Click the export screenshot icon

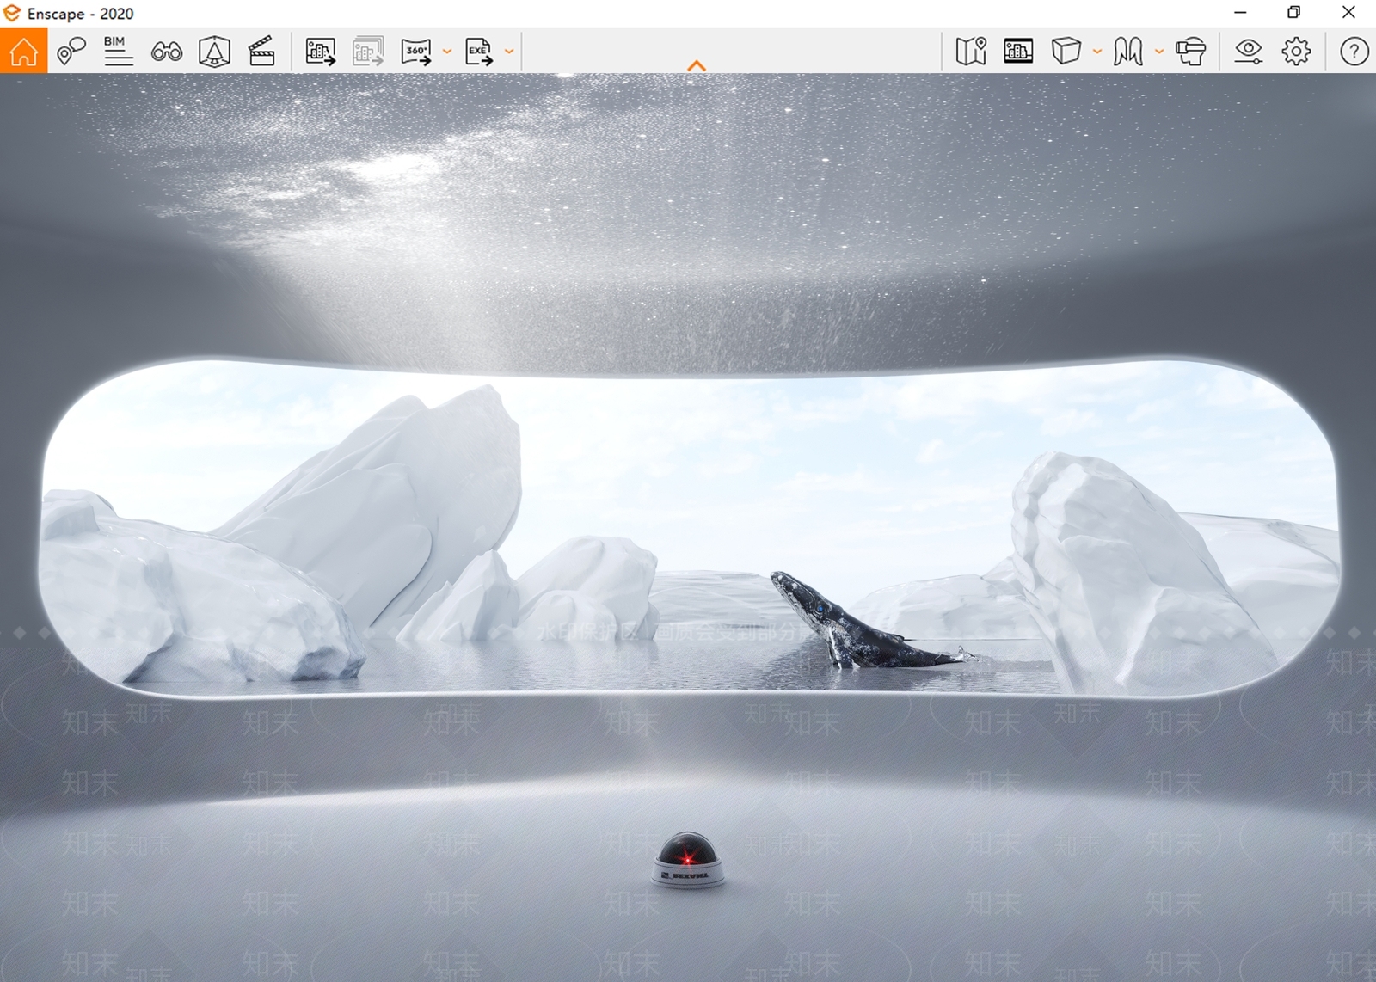coord(321,52)
